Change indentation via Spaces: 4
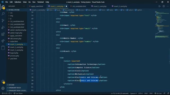Image resolution: width=170 pixels, height=95 pixels. [x=133, y=93]
